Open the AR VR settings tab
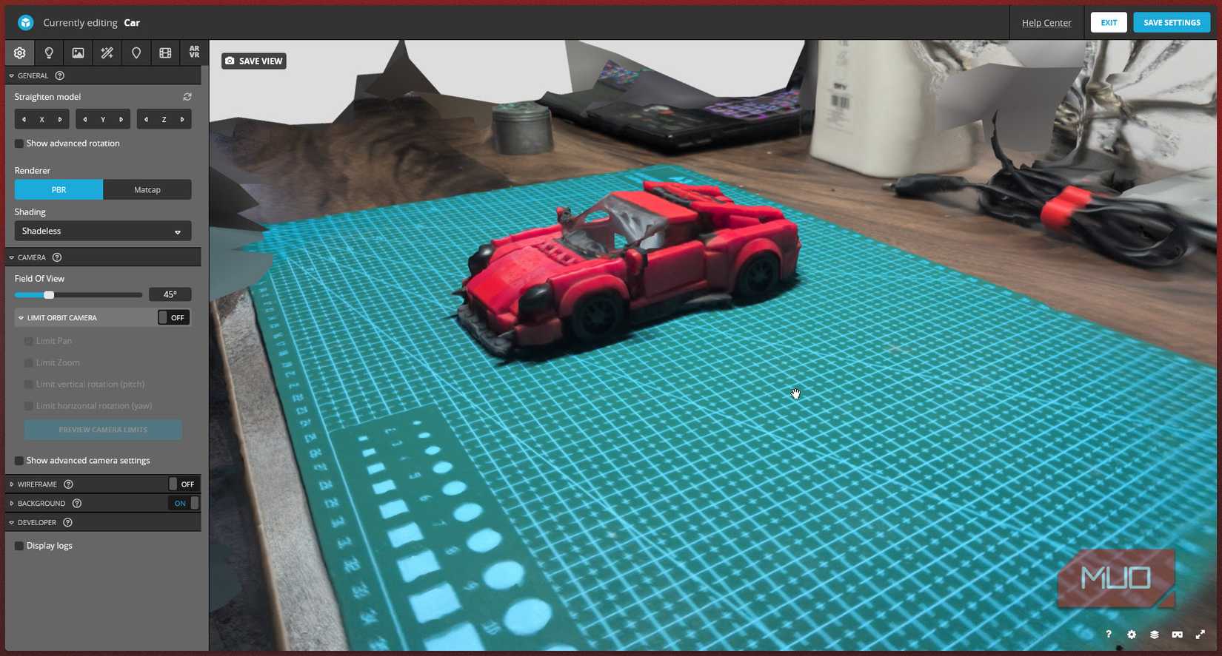This screenshot has width=1222, height=656. point(194,52)
